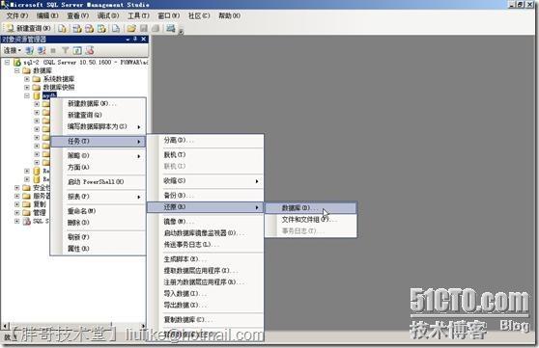The width and height of the screenshot is (539, 348).
Task: Open the 社区 menu
Action: (199, 15)
